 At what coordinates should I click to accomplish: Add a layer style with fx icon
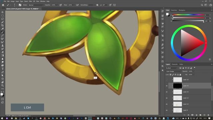[188, 115]
